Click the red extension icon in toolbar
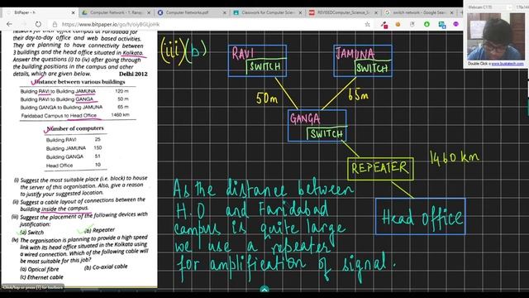 (x=384, y=25)
